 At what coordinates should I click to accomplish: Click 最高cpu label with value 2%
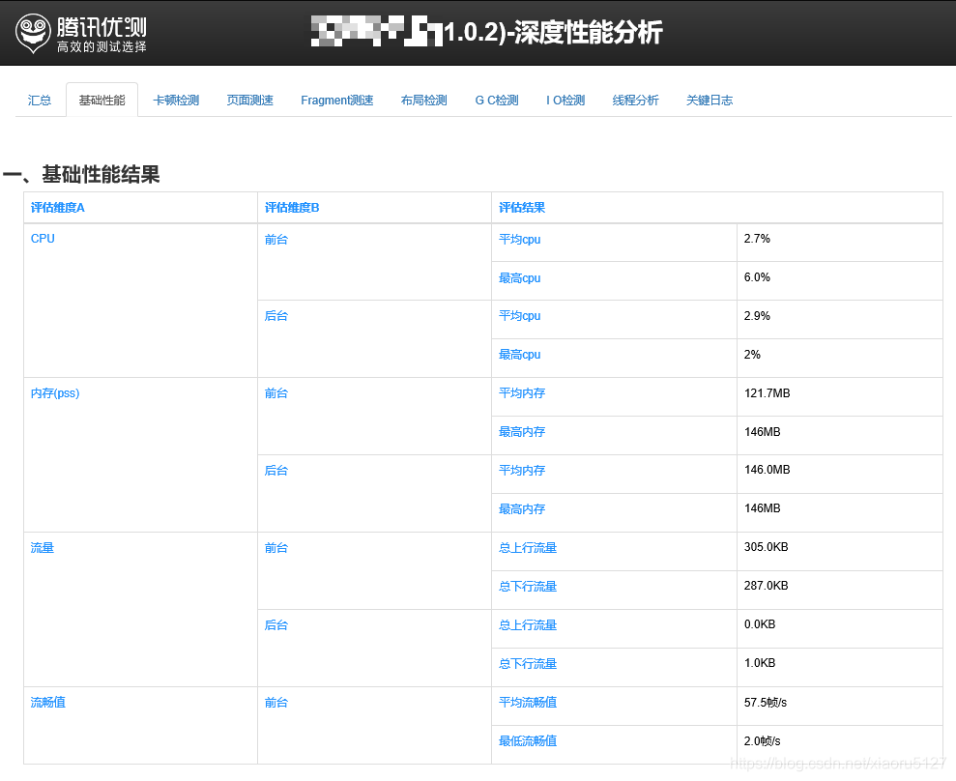pos(519,354)
